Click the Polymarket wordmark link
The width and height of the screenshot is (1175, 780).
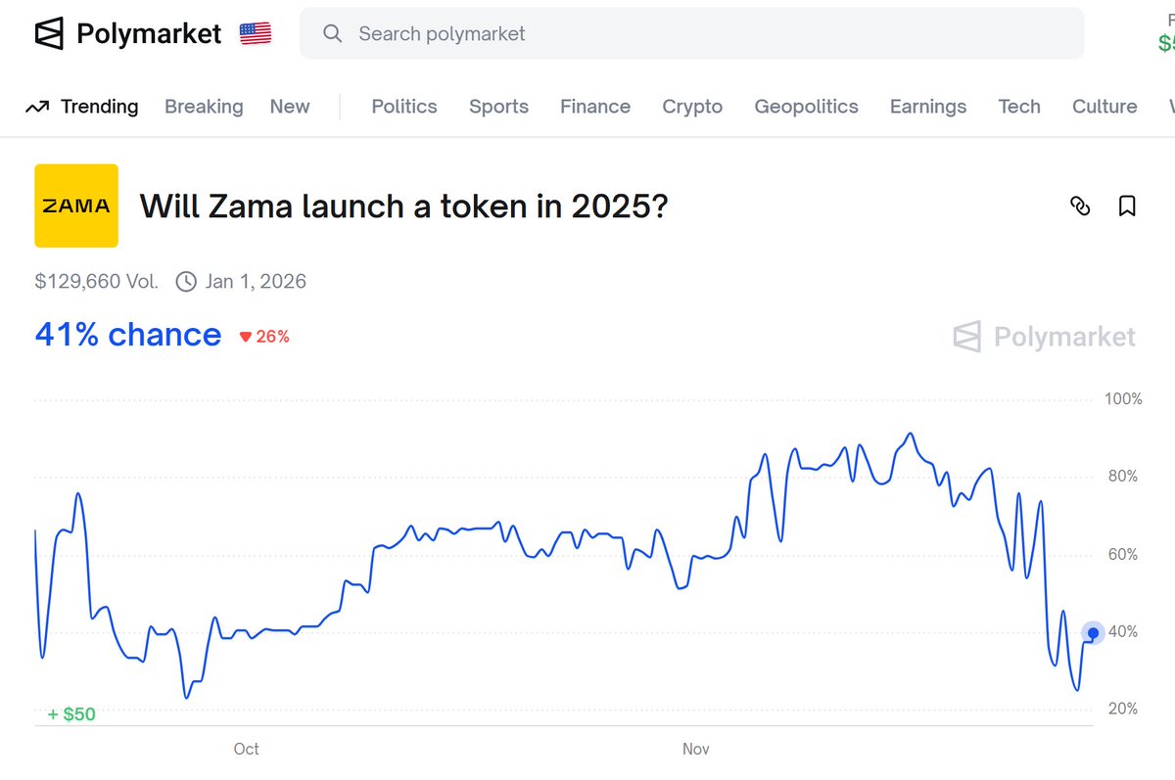(149, 33)
